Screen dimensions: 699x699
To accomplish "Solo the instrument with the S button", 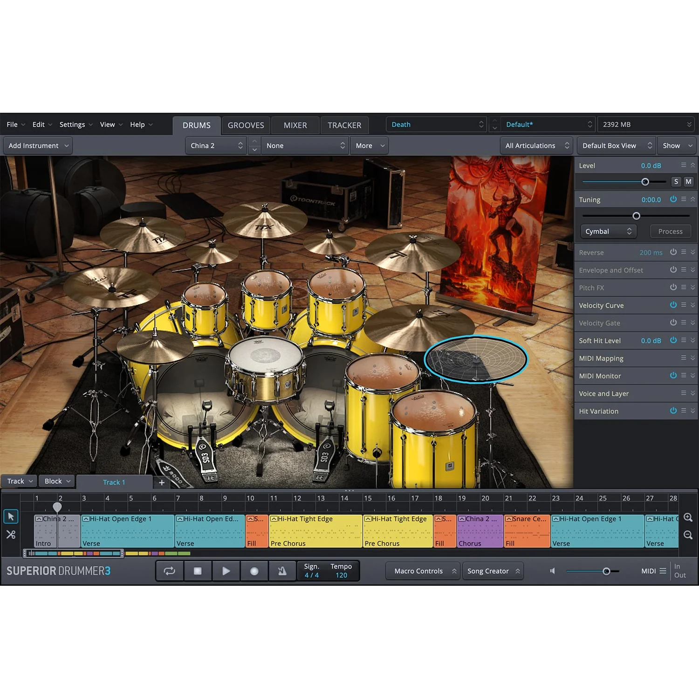I will [676, 182].
